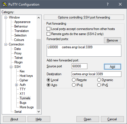Click the category tree scrollbar thumb
This screenshot has width=127, height=124.
click(38, 74)
